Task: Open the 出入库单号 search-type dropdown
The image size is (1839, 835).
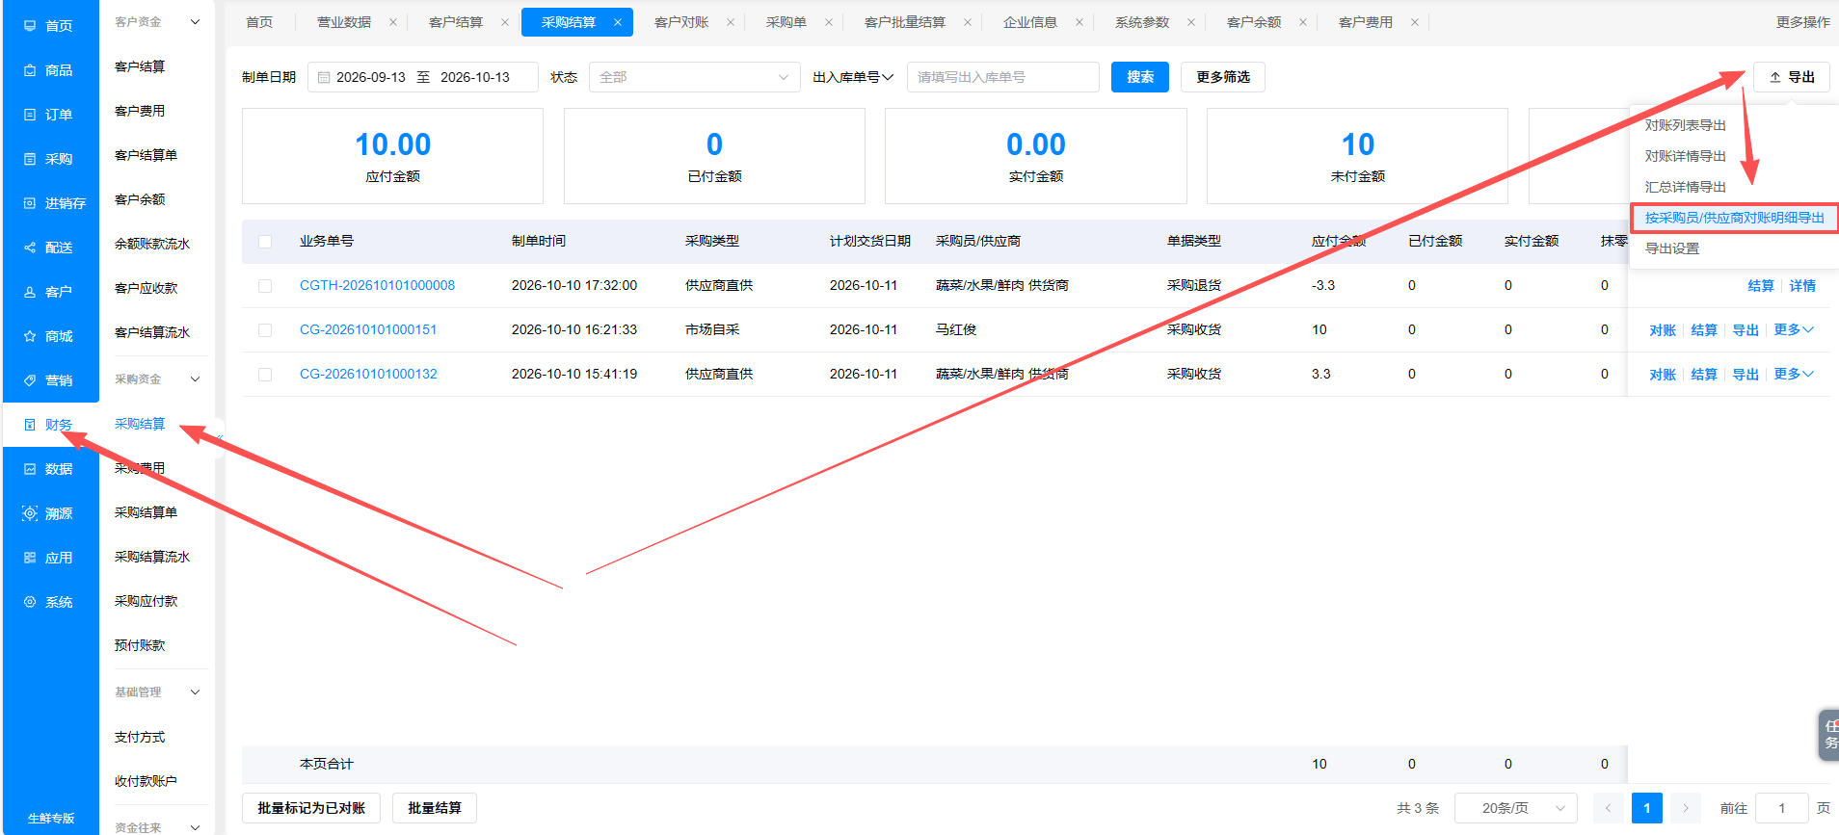Action: (853, 77)
